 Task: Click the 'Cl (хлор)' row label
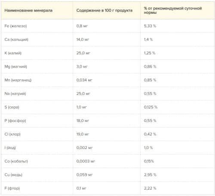click(x=12, y=134)
